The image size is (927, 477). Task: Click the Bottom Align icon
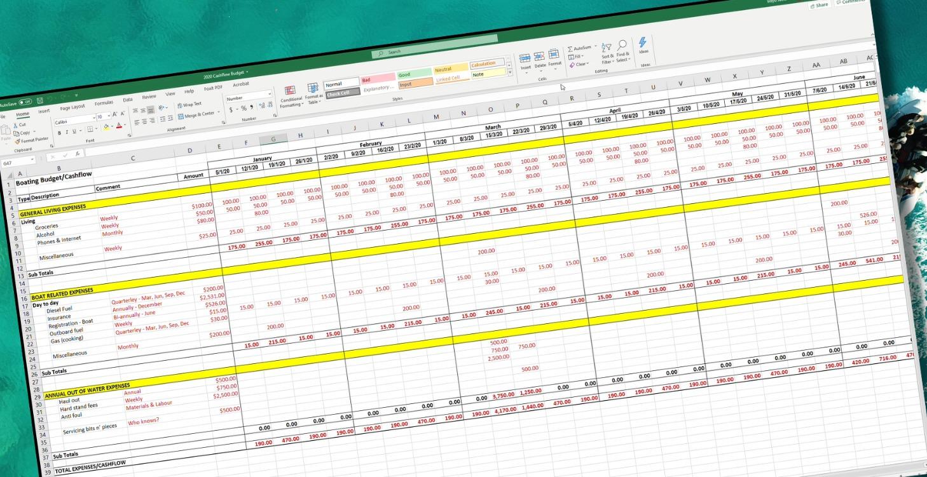tap(151, 111)
